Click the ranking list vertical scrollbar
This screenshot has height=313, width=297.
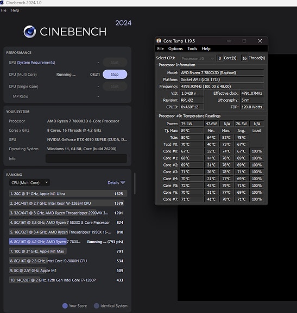pyautogui.click(x=135, y=183)
